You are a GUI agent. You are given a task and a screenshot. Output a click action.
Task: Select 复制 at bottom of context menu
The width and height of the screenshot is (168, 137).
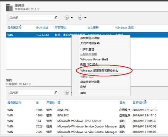coord(83,93)
